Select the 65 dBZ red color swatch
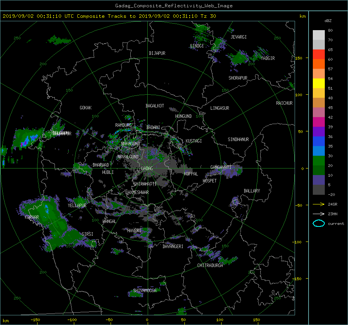 pyautogui.click(x=319, y=54)
